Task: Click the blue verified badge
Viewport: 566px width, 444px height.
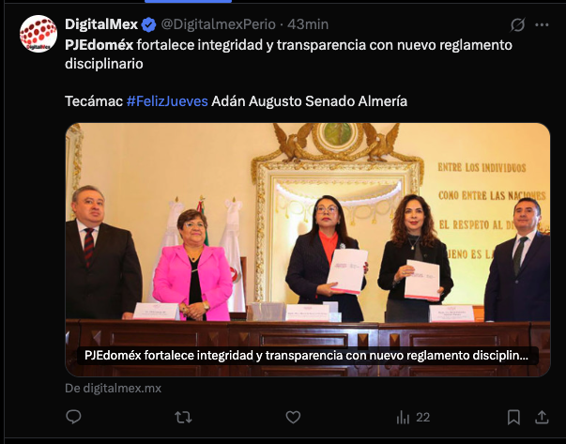Action: click(148, 25)
